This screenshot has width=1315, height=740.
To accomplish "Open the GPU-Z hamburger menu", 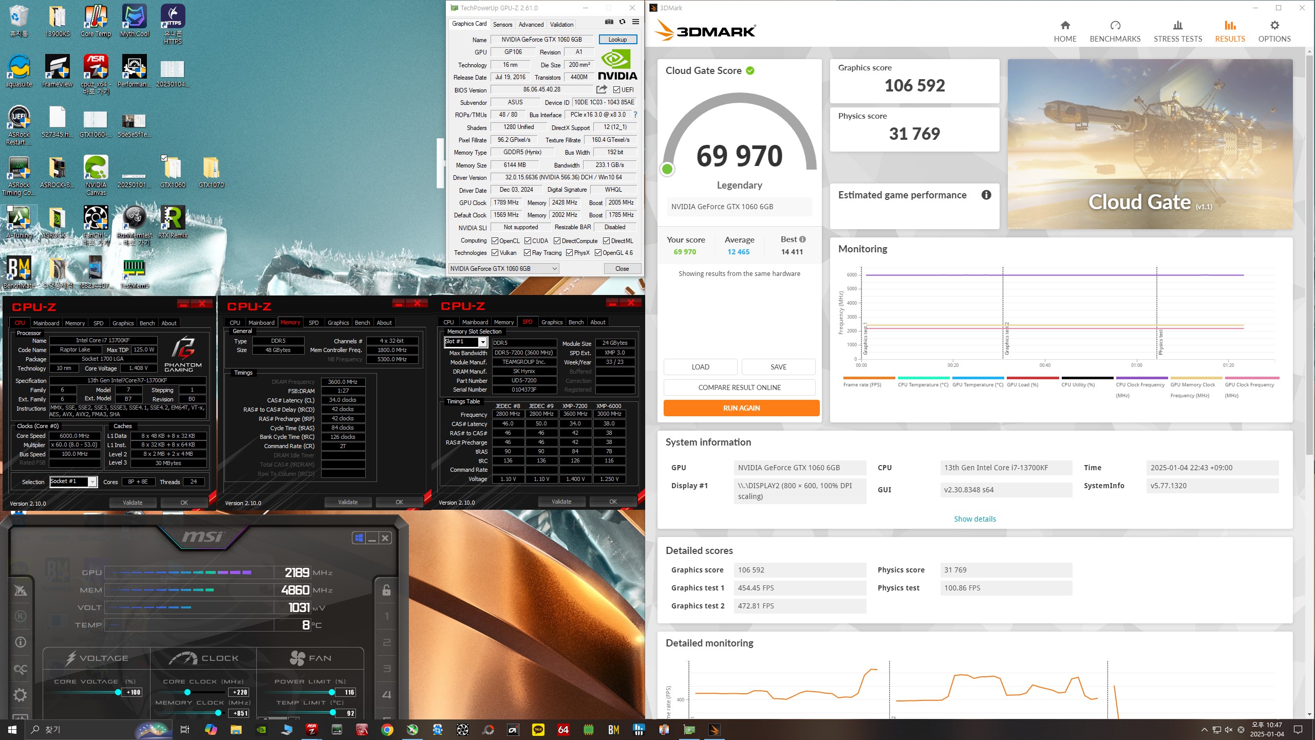I will pos(635,22).
